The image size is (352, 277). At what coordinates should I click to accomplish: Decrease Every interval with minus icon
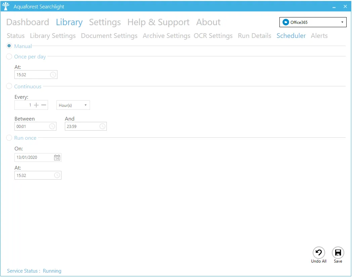[44, 105]
